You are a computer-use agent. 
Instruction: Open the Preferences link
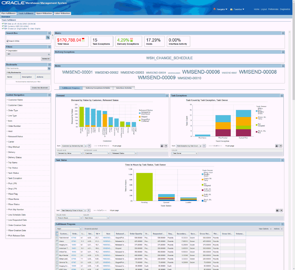tap(273, 9)
